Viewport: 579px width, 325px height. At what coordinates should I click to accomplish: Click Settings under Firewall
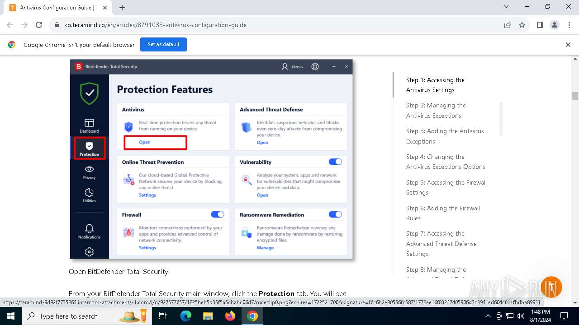[x=147, y=248]
